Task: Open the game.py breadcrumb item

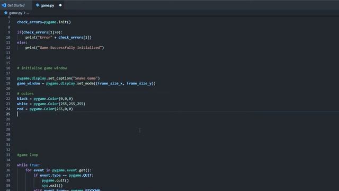Action: [15, 13]
